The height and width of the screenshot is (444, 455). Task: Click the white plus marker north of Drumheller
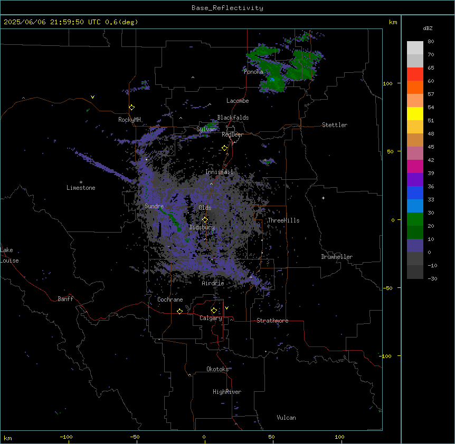click(x=323, y=198)
